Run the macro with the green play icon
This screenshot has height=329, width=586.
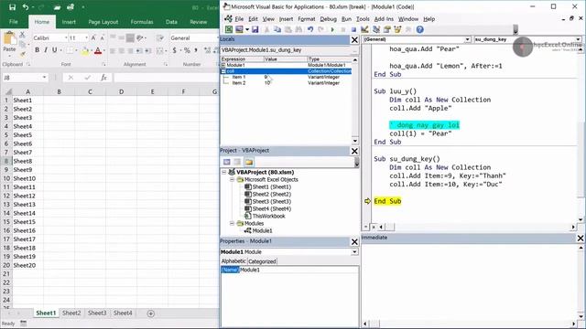tap(332, 29)
